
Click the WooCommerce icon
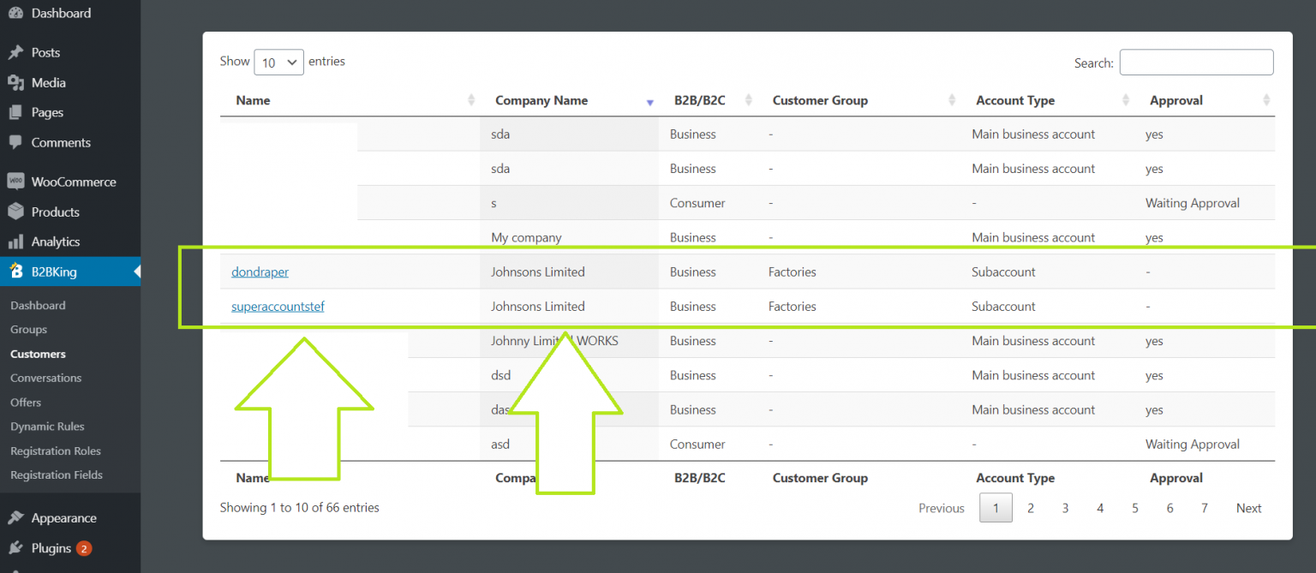(x=17, y=181)
